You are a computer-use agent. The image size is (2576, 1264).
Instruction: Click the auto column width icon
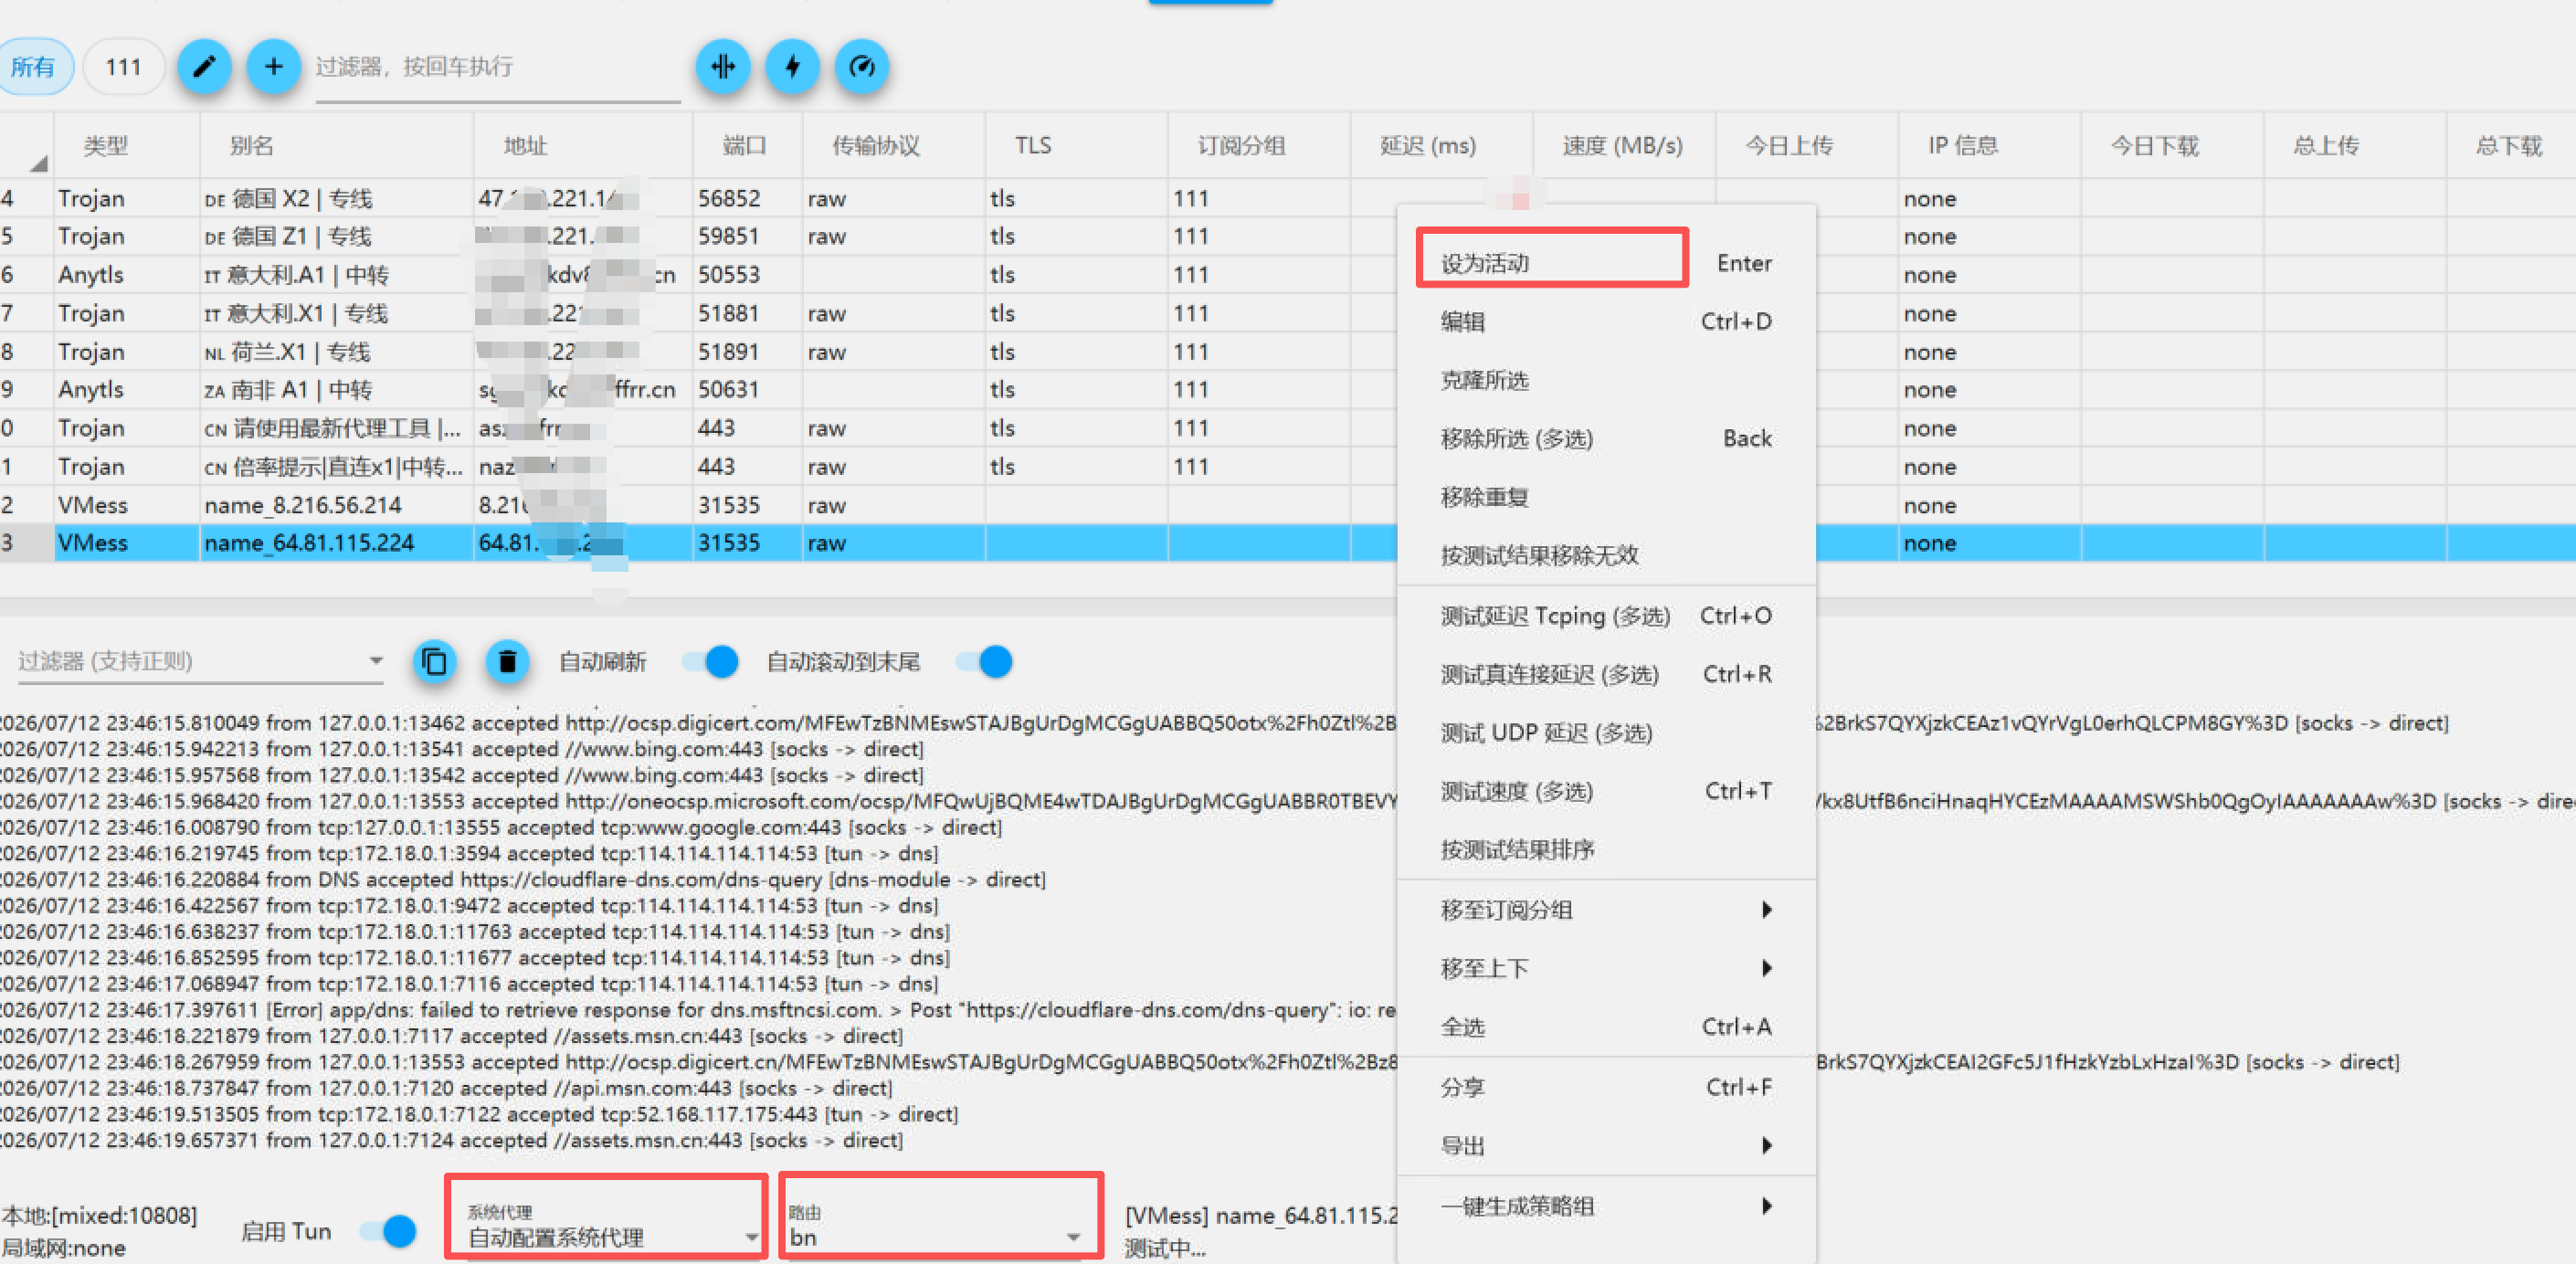coord(723,67)
